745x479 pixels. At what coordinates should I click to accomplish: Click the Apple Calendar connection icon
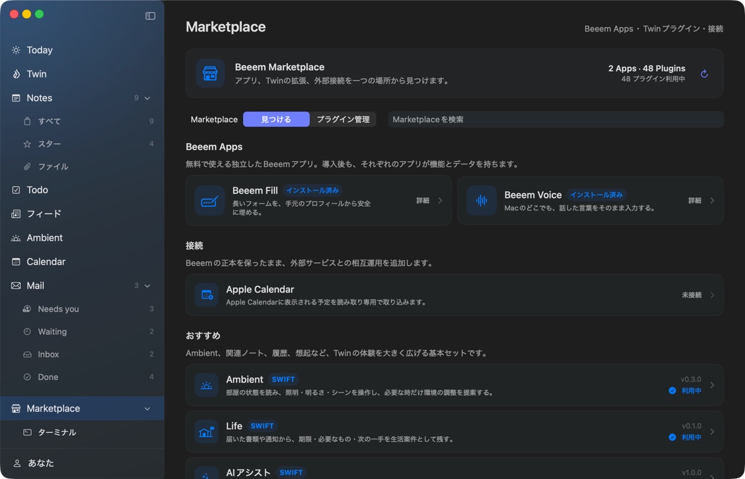[x=206, y=295]
